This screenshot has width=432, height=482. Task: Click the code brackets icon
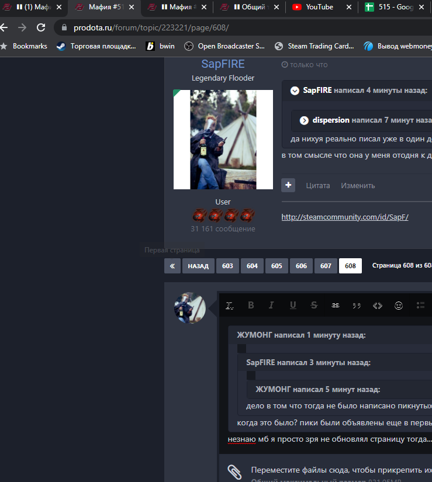(378, 305)
